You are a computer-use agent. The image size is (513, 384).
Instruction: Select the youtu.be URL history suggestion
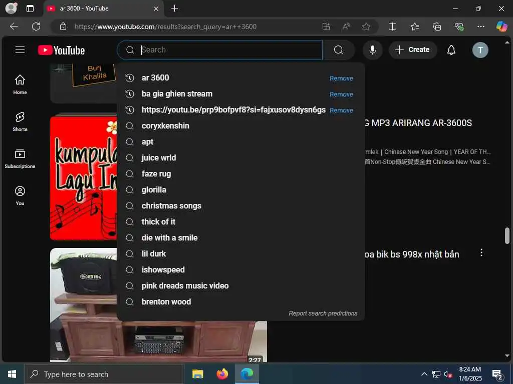240,109
